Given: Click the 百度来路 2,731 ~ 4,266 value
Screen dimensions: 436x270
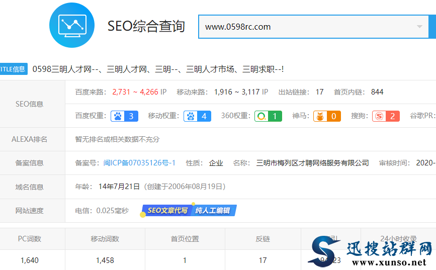Looking at the screenshot, I should tap(135, 92).
